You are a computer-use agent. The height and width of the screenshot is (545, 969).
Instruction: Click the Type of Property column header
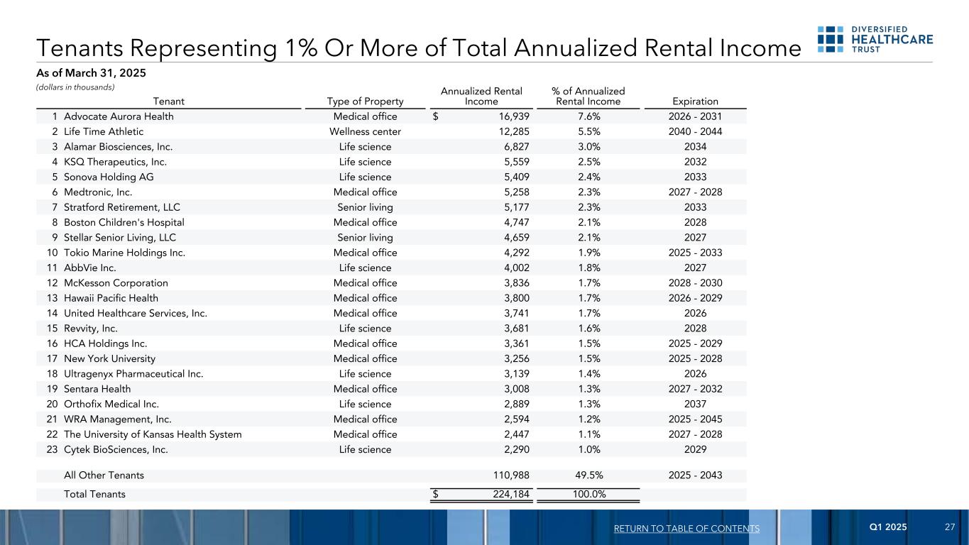[x=365, y=101]
